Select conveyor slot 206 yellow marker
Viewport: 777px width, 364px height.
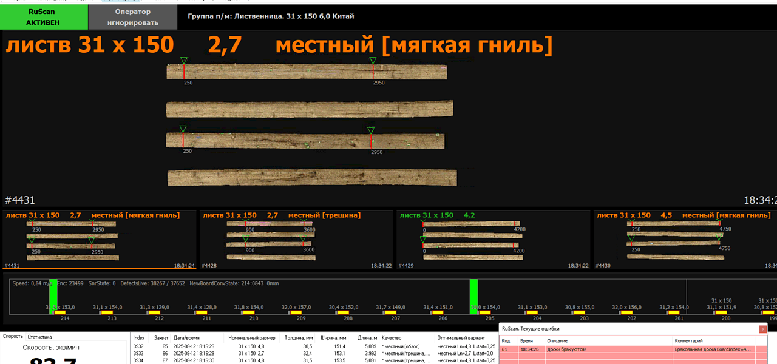pos(438,312)
